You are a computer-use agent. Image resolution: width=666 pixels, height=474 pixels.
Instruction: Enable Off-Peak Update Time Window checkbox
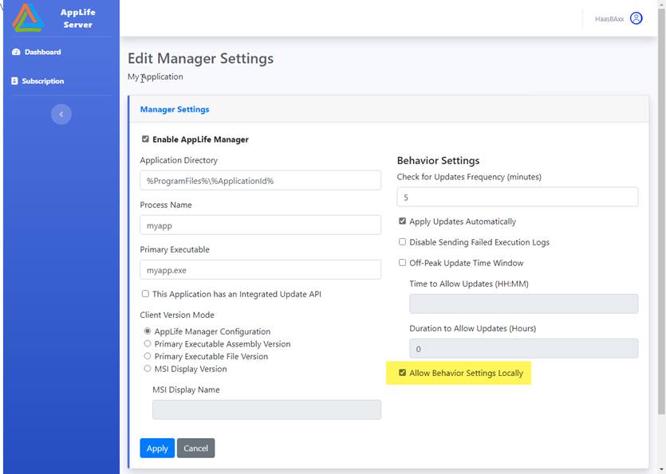coord(402,263)
